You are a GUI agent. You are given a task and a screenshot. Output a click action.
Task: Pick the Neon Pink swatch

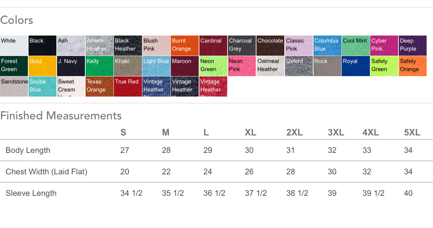pyautogui.click(x=242, y=66)
